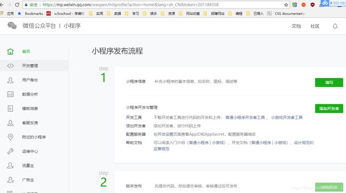The width and height of the screenshot is (346, 193).
Task: Bookmark this page with the star icon
Action: click(x=286, y=5)
